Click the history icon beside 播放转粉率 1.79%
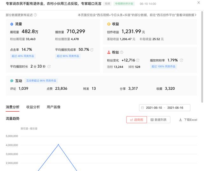 [181, 60]
